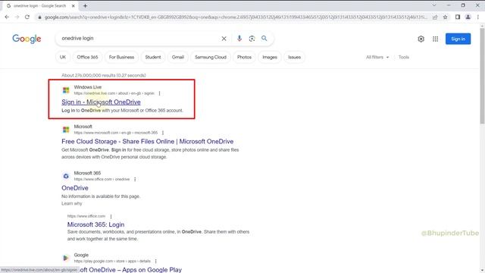Click 'No information is available for this page.'
485x273 pixels.
pyautogui.click(x=101, y=196)
